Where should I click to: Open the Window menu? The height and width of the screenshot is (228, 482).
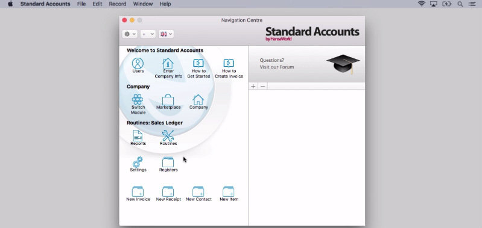143,4
